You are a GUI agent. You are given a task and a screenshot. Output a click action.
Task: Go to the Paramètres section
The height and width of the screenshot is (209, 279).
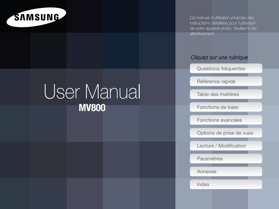click(x=226, y=158)
